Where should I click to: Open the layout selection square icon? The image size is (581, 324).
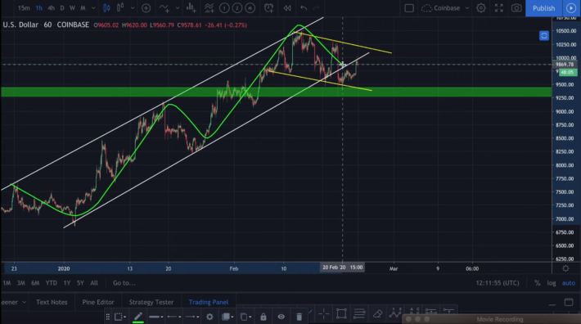(x=409, y=8)
